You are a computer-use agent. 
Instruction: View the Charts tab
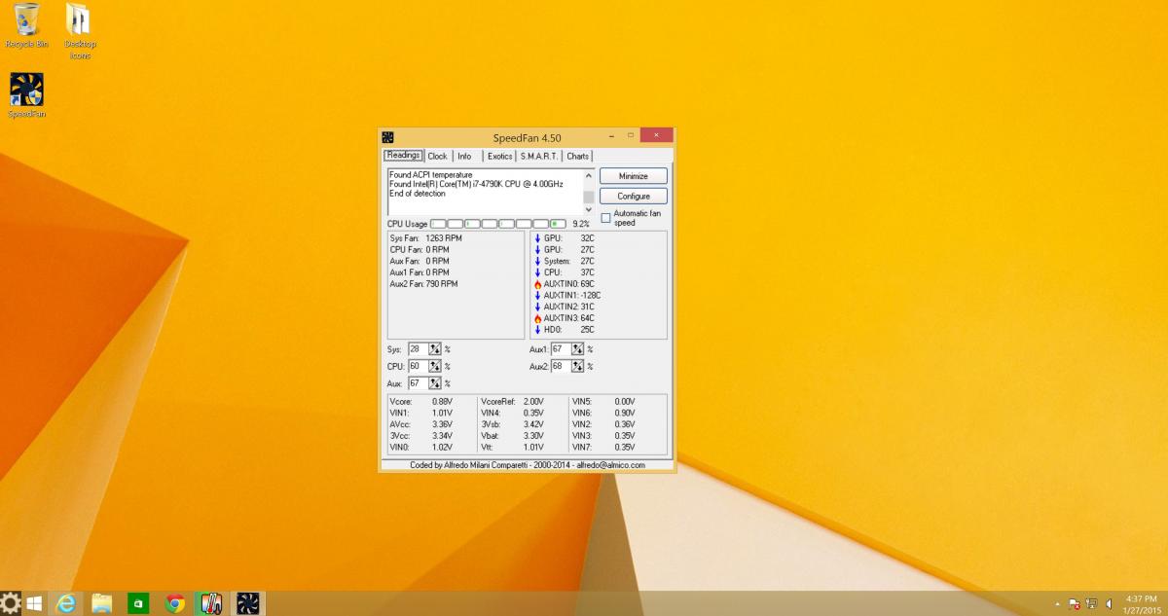point(578,156)
